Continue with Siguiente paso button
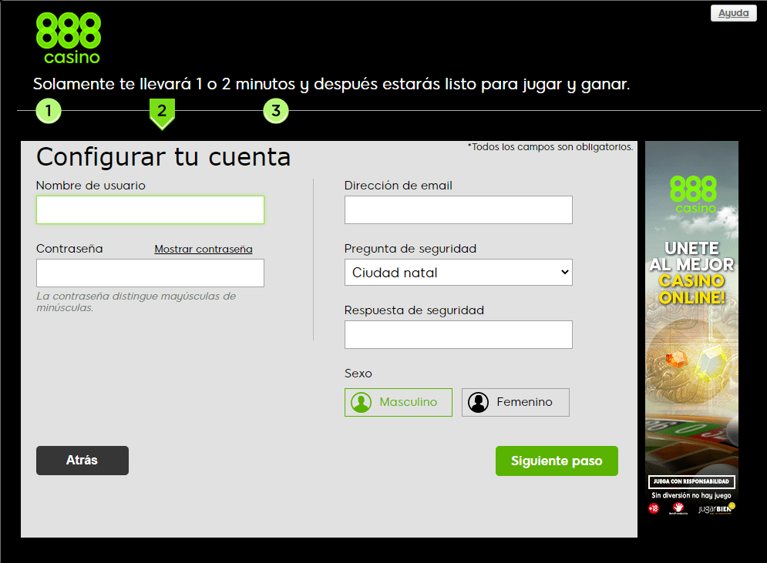Screen dimensions: 767x563 click(557, 461)
